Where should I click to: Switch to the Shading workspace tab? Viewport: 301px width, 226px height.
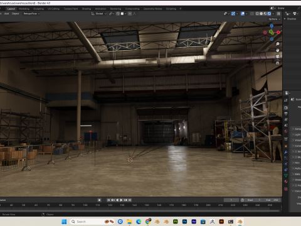click(x=87, y=9)
